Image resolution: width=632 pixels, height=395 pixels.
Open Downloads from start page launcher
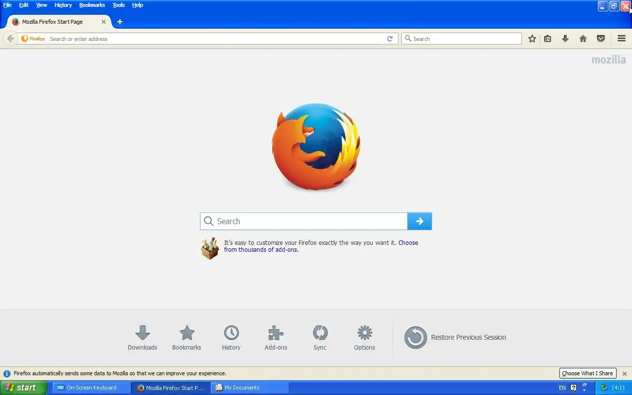click(x=142, y=338)
